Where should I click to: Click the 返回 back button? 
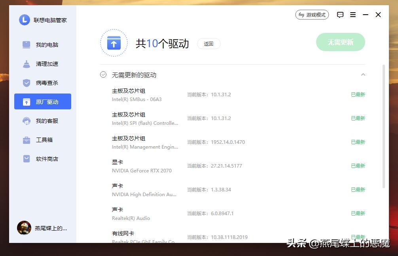[x=208, y=44]
